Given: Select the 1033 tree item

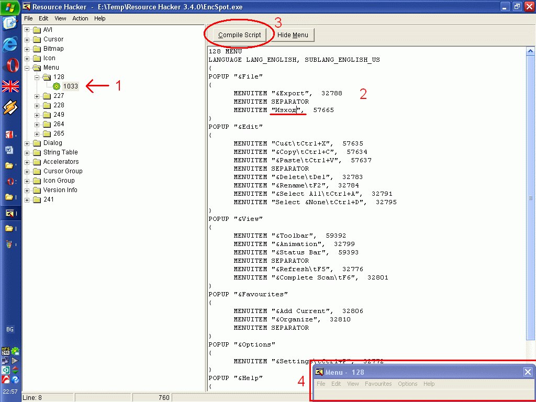Looking at the screenshot, I should coord(71,86).
